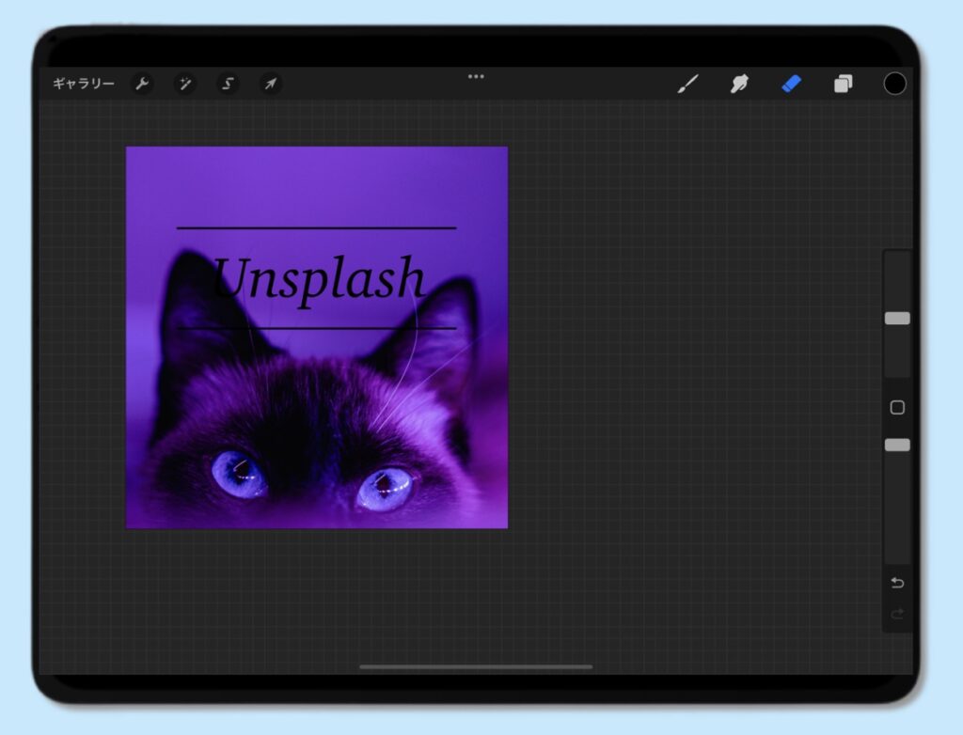The height and width of the screenshot is (735, 963).
Task: Activate the Selection S-shaped tool
Action: coord(228,84)
